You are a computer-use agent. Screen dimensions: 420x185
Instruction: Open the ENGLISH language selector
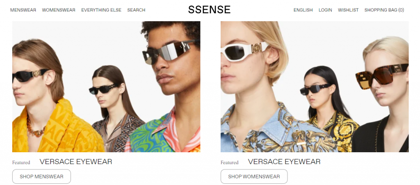[303, 10]
